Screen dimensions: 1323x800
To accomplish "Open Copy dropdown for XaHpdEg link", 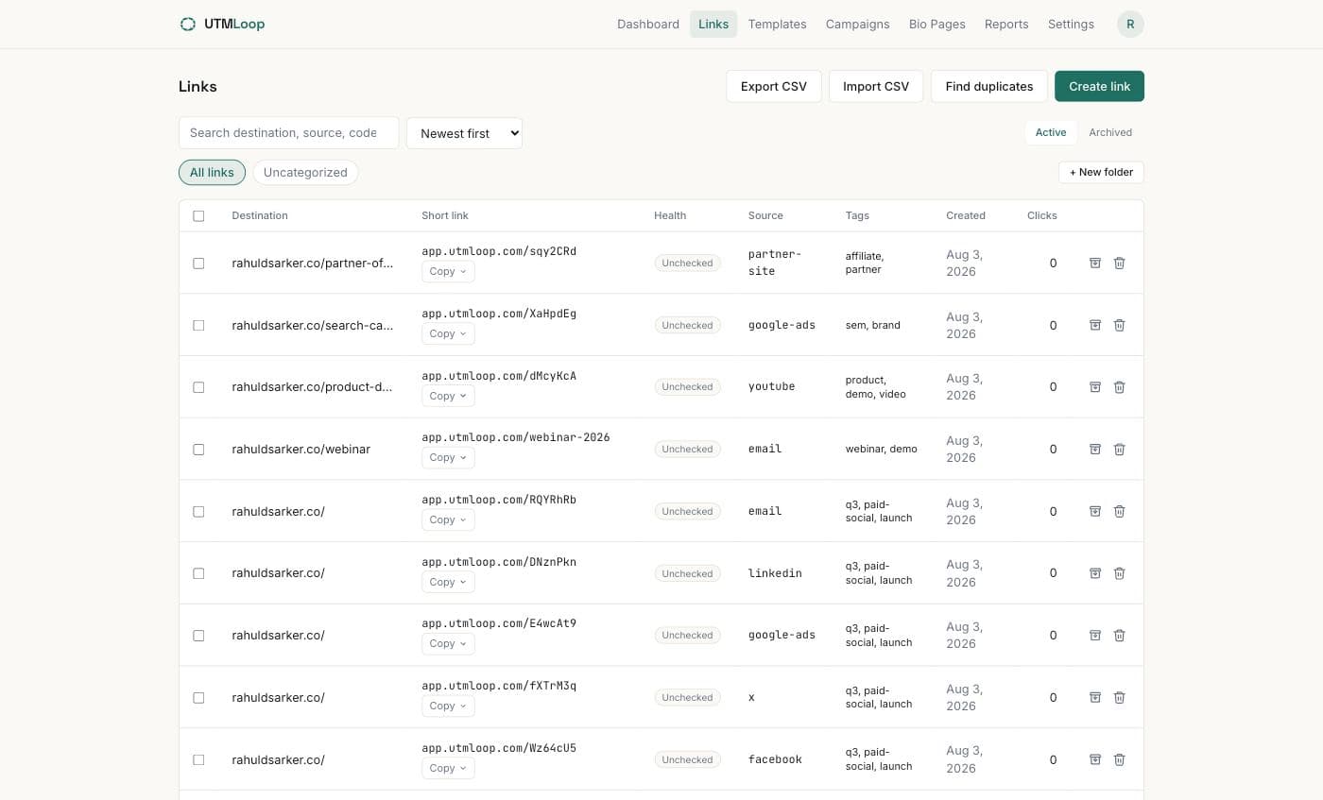I will point(448,333).
